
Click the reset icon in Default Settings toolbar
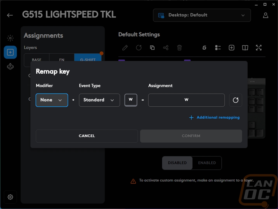[x=139, y=48]
